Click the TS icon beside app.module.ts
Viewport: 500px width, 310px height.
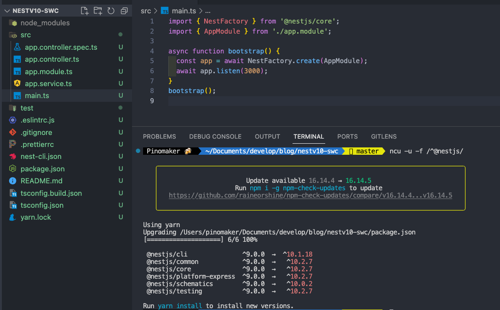pyautogui.click(x=17, y=71)
